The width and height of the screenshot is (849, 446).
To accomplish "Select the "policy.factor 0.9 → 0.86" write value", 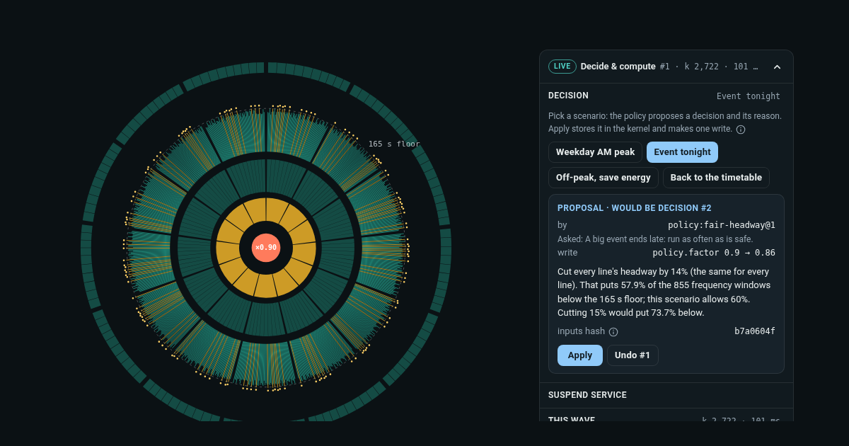I will [714, 253].
